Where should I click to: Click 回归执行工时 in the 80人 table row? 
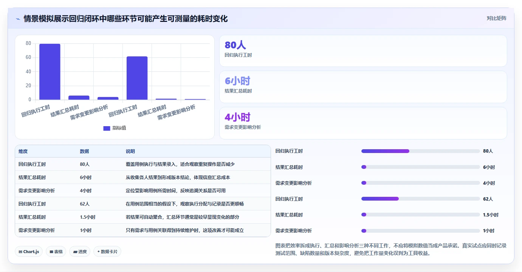point(32,164)
